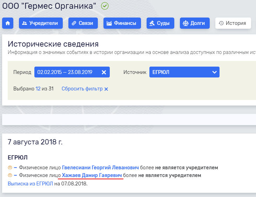Expand the Источник ЕГРЮЛ dropdown

coord(184,72)
